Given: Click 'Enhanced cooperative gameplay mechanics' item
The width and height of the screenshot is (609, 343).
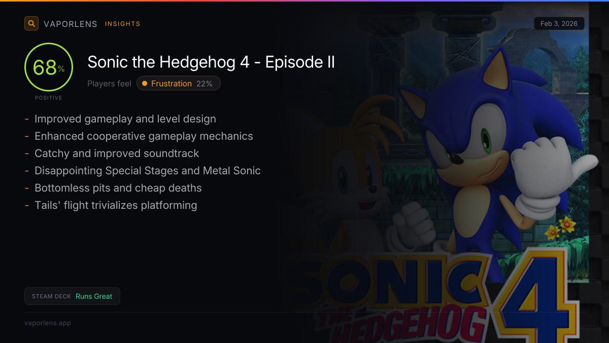Looking at the screenshot, I should pyautogui.click(x=144, y=136).
